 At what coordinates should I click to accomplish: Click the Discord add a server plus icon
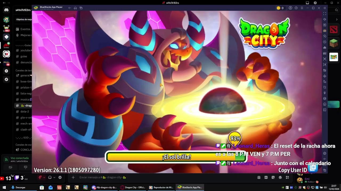pyautogui.click(x=6, y=71)
